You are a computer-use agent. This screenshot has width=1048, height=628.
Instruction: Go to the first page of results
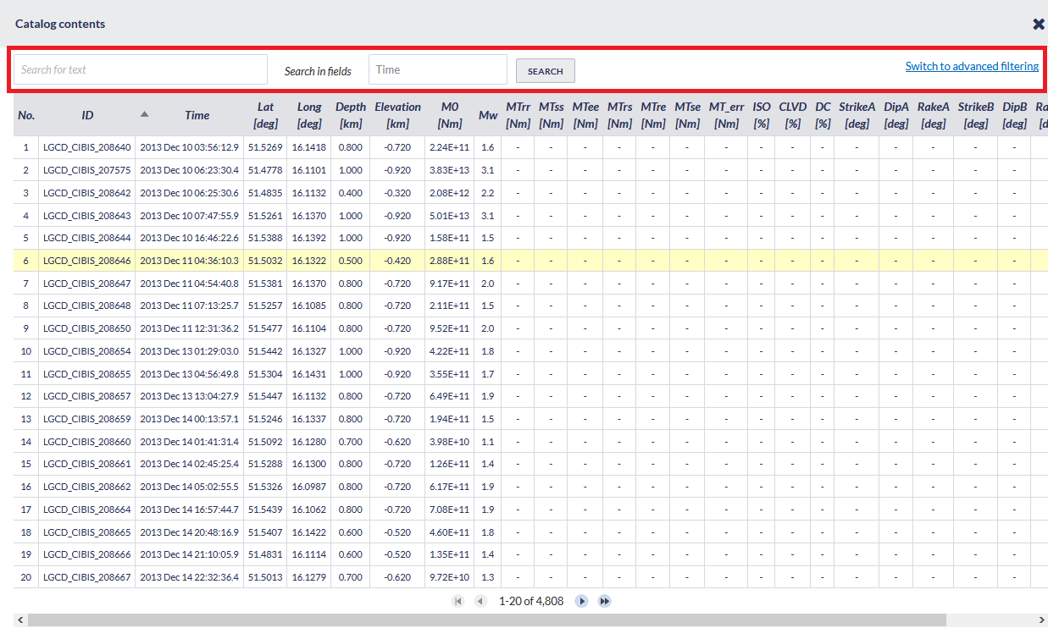click(458, 601)
